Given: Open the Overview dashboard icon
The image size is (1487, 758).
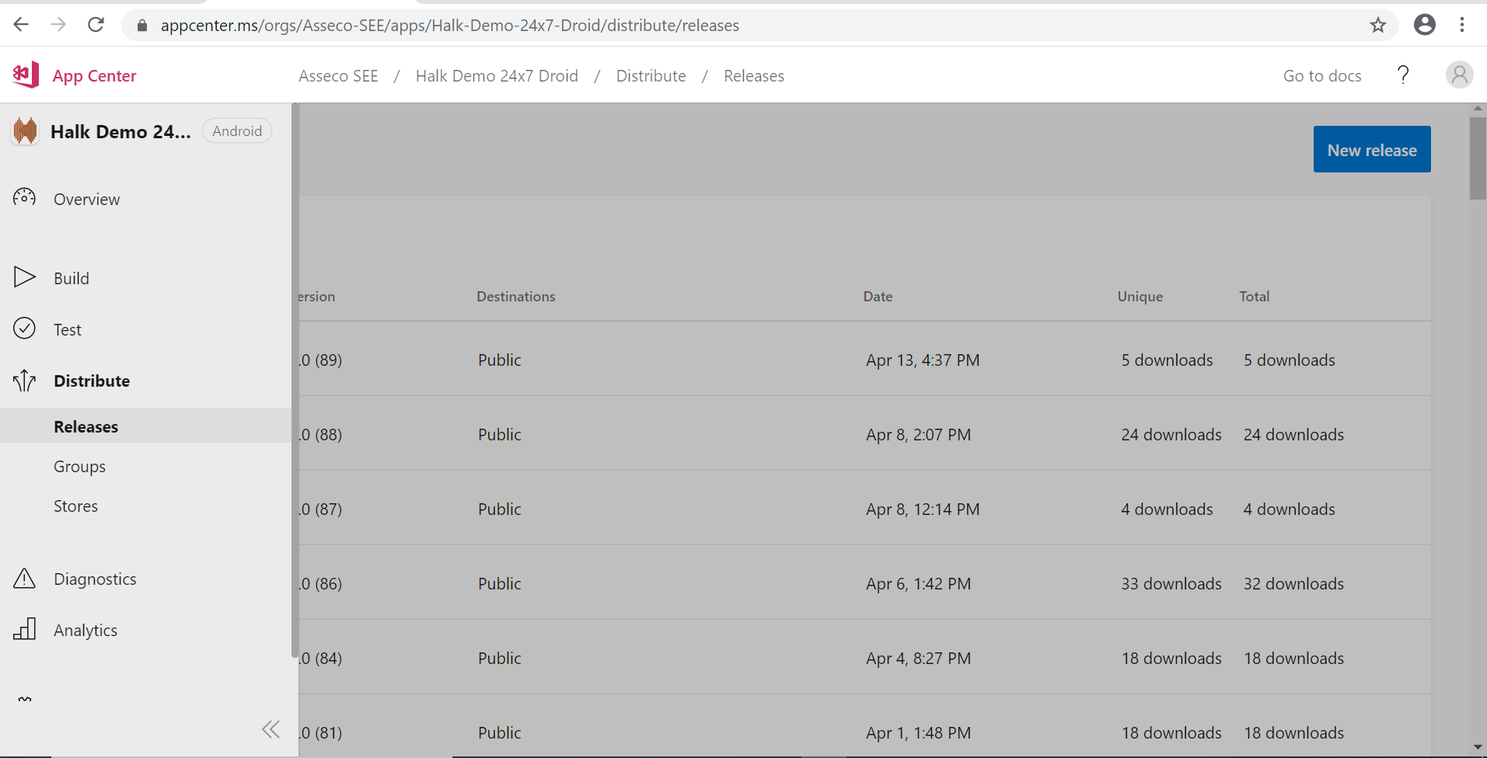Looking at the screenshot, I should coord(24,198).
